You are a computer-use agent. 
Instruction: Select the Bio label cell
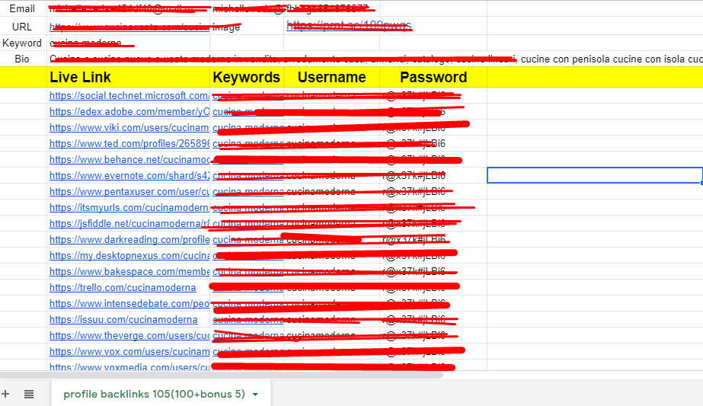tap(22, 59)
